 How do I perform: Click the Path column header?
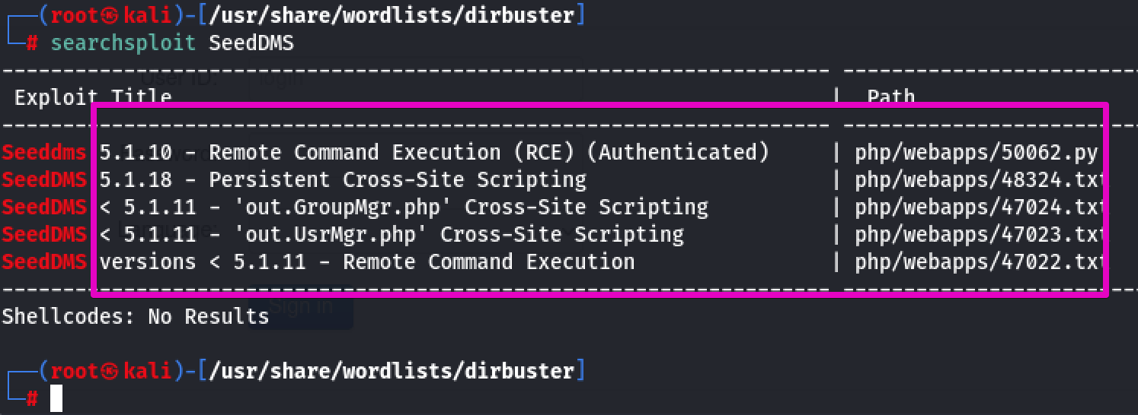pos(891,97)
